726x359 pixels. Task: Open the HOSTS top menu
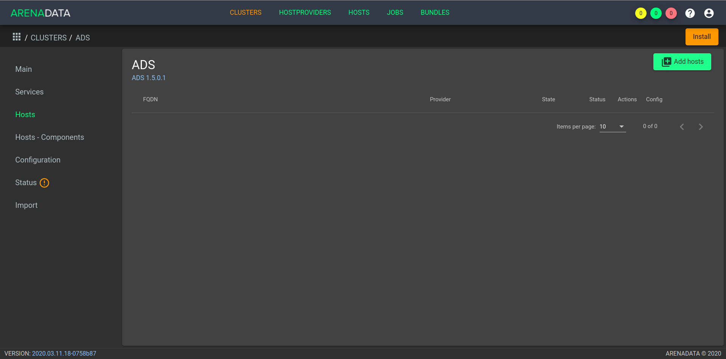[359, 12]
